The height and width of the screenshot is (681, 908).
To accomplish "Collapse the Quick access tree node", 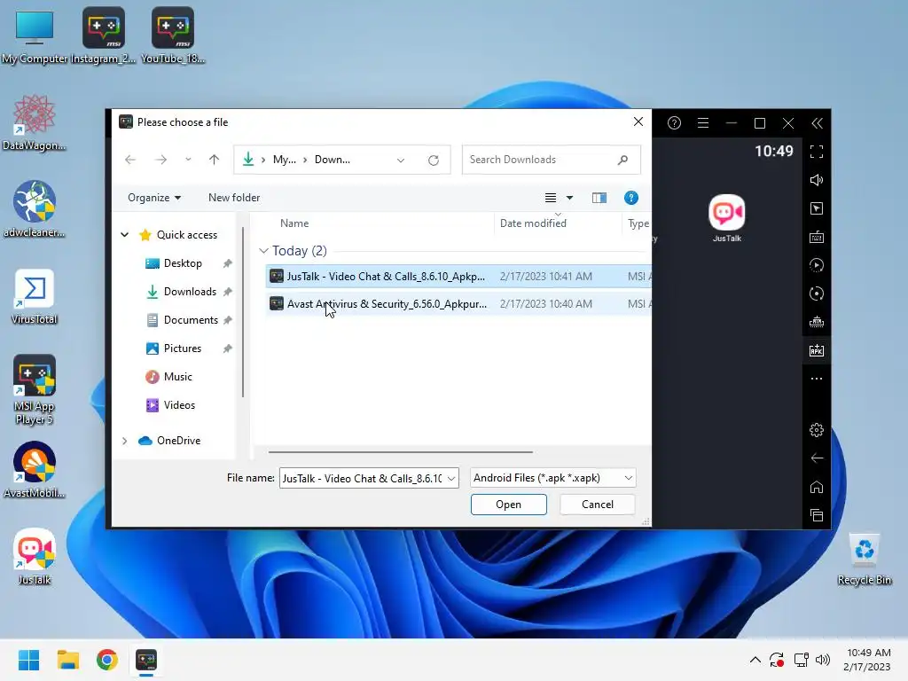I will (x=124, y=234).
